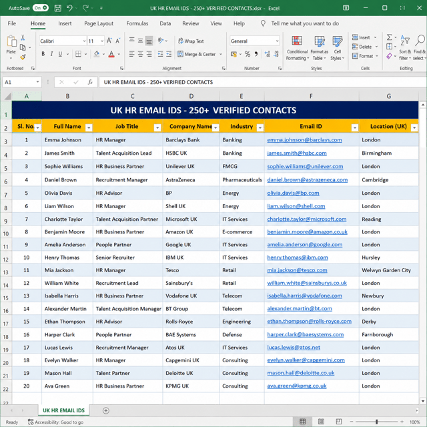This screenshot has width=427, height=427.
Task: Select the Format Painter brush
Action: tap(23, 57)
